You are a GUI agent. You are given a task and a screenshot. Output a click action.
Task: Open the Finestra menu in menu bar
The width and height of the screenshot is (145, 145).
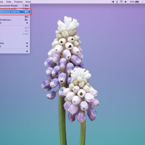(18, 2)
